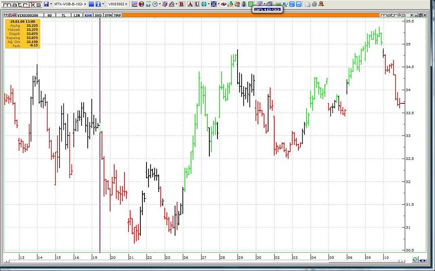Click the right scroll arrow at chart bottom
Image resolution: width=435 pixels, height=271 pixels.
point(425,260)
